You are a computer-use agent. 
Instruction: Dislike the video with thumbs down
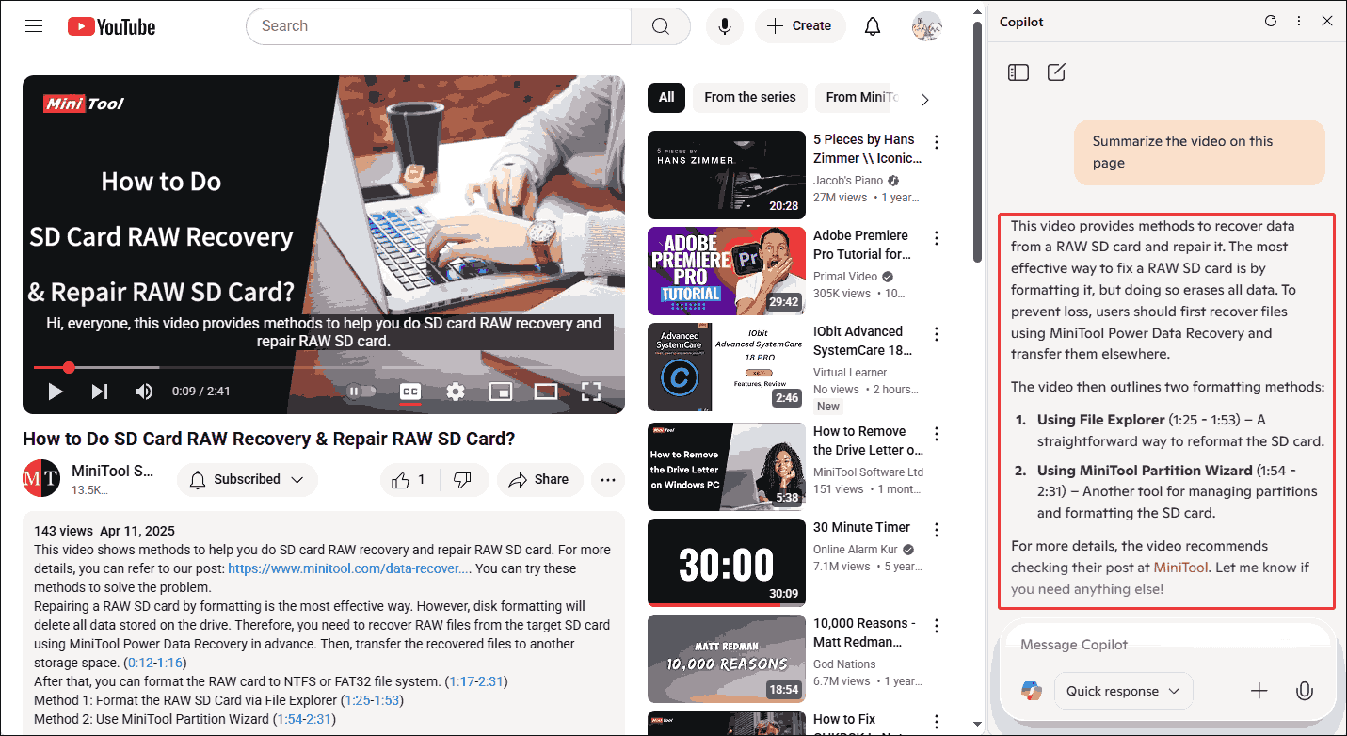tap(462, 480)
